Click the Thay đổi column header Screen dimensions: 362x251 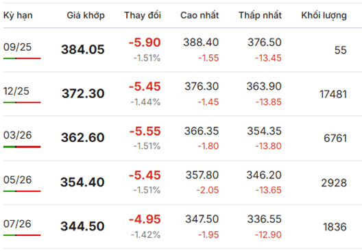coord(143,15)
